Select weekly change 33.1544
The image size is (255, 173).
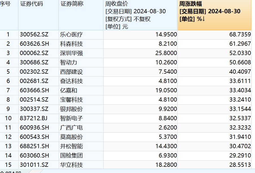(240, 109)
